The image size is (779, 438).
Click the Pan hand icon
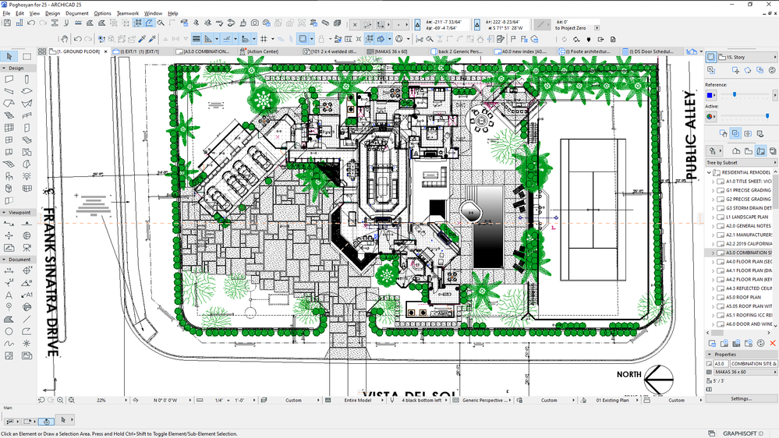(64, 39)
